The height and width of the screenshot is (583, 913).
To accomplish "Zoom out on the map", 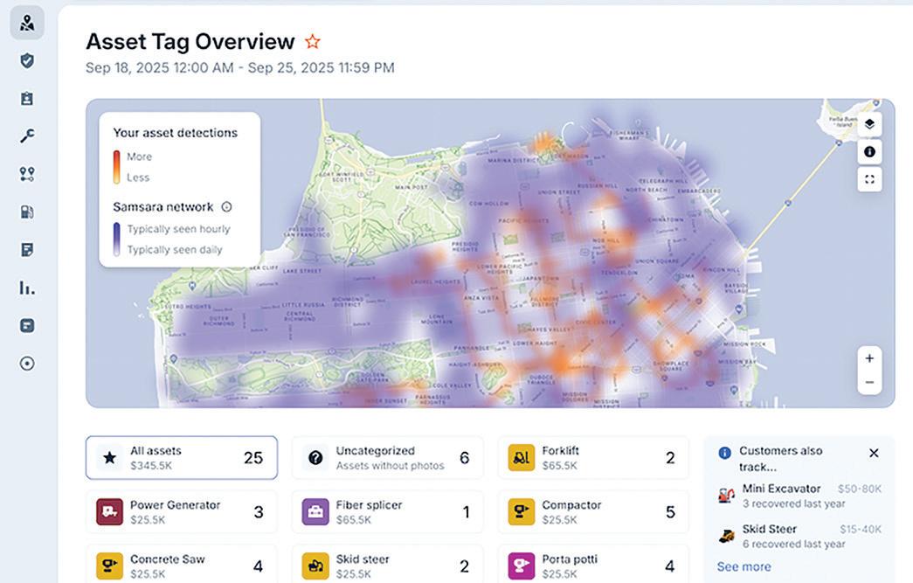I will pos(869,383).
